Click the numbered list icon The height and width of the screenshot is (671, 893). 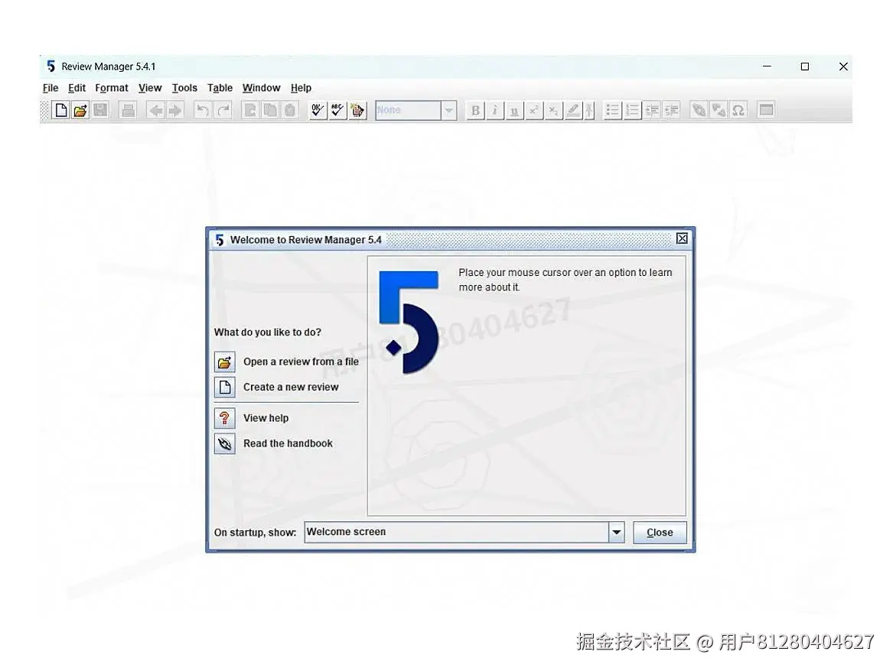tap(632, 110)
